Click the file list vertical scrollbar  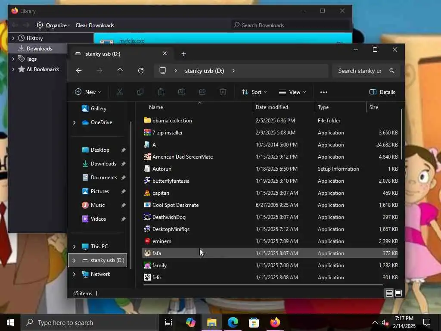(401, 134)
